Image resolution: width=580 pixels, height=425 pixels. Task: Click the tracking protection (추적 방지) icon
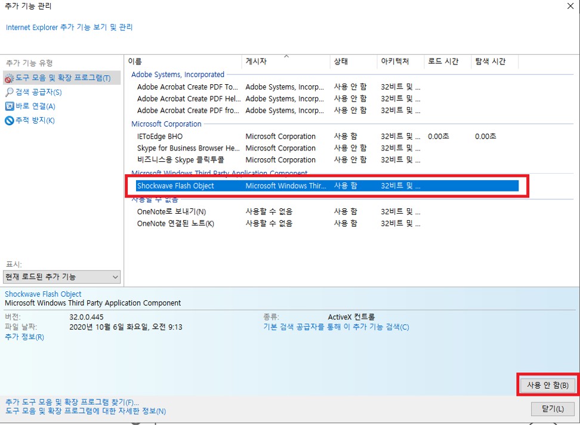(x=9, y=120)
